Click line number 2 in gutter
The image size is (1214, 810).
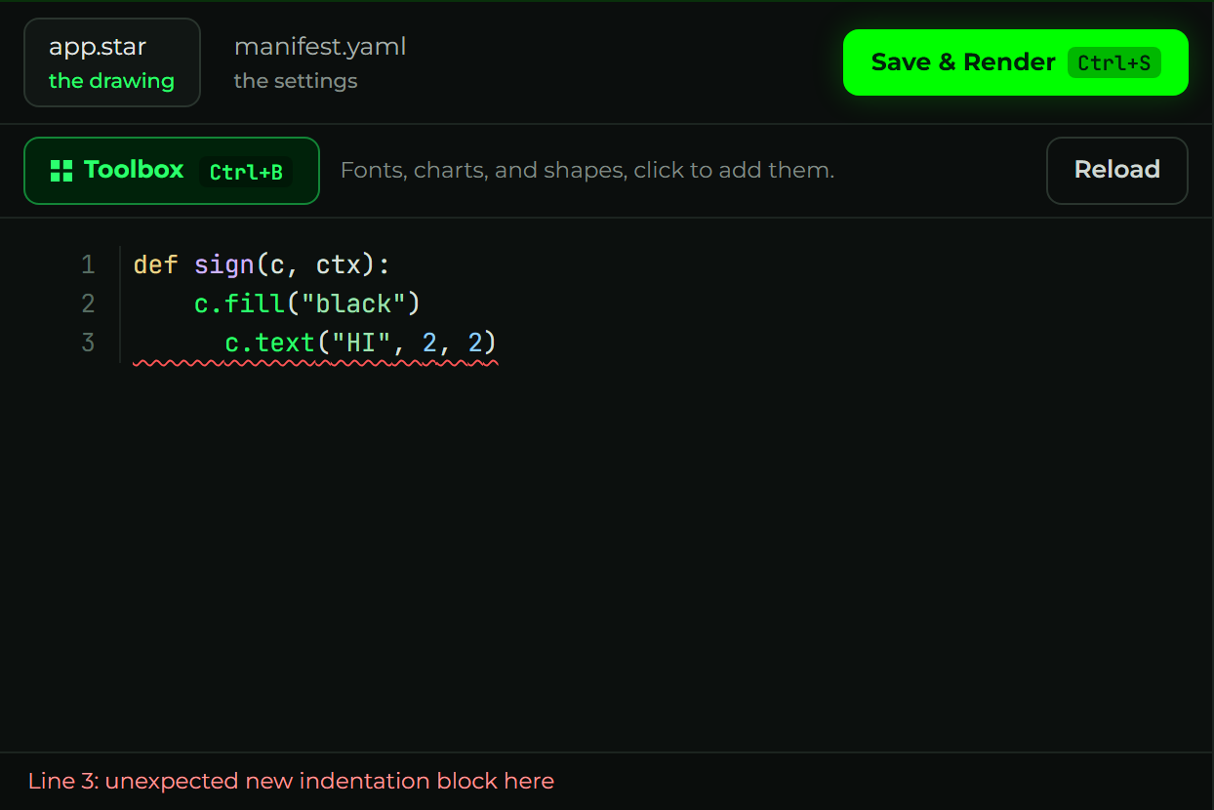(88, 304)
